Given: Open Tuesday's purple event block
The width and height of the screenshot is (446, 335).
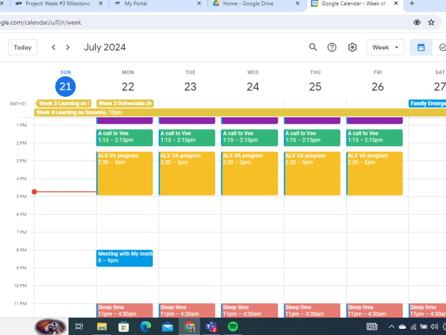Looking at the screenshot, I should (187, 121).
